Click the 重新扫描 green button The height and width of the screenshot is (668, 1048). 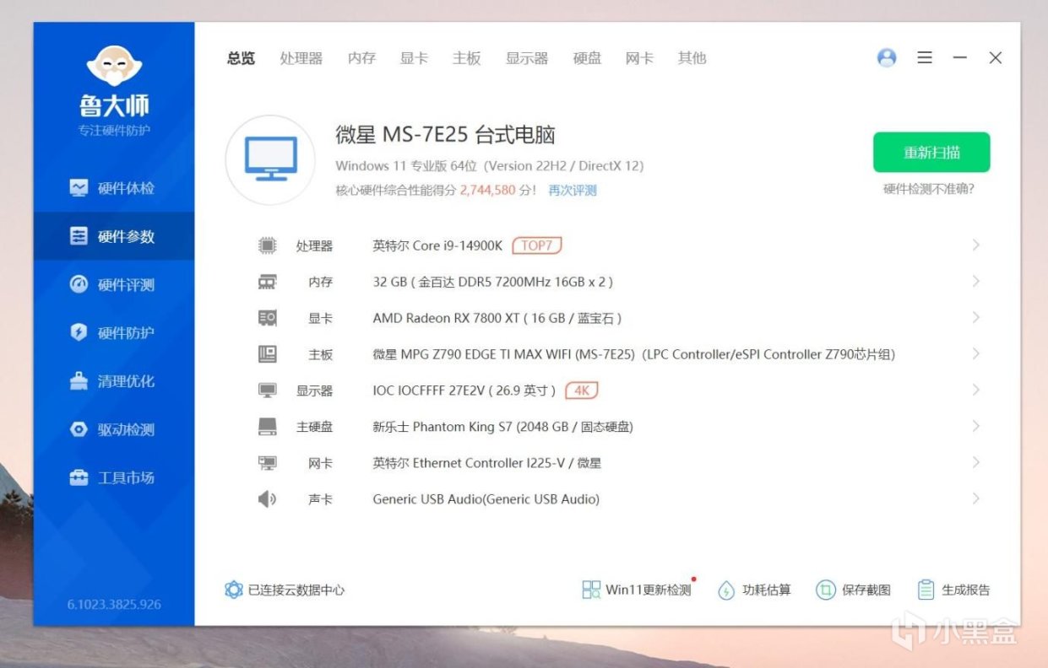tap(931, 153)
